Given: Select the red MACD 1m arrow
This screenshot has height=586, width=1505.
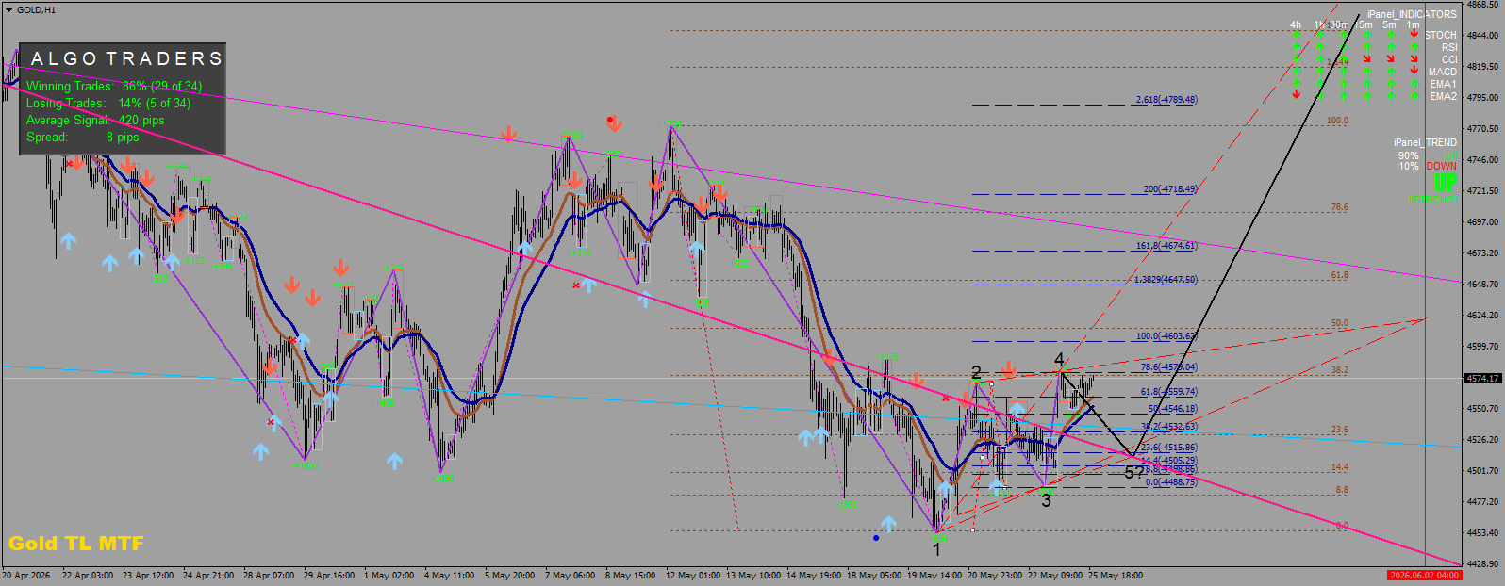Looking at the screenshot, I should pos(1414,70).
